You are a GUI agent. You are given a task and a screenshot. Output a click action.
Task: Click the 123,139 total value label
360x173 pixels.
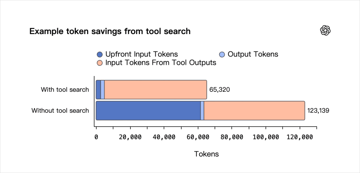pyautogui.click(x=318, y=111)
